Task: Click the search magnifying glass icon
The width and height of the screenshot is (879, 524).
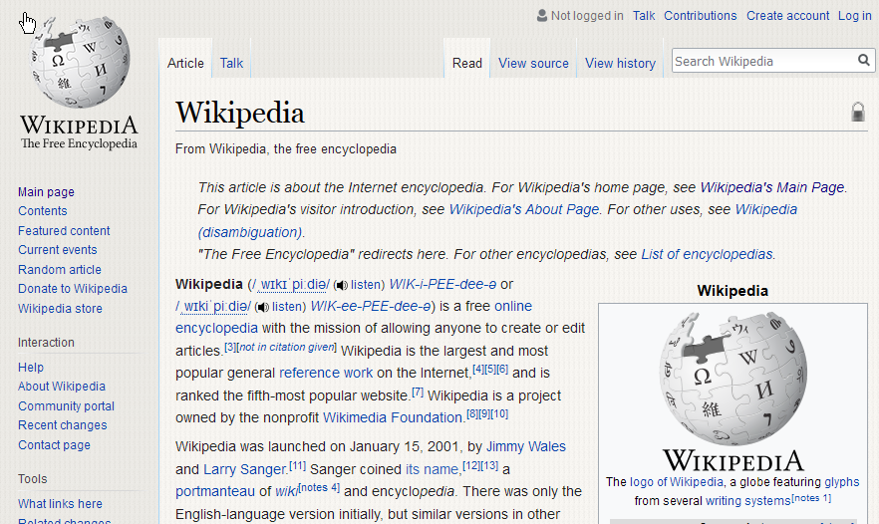Action: pyautogui.click(x=863, y=60)
